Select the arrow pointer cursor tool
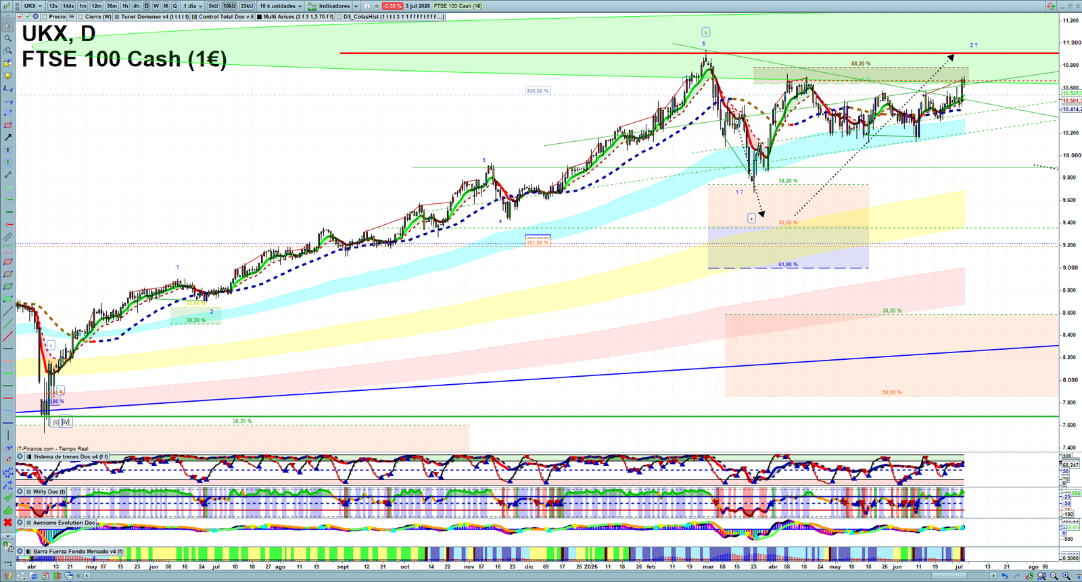 [7, 26]
